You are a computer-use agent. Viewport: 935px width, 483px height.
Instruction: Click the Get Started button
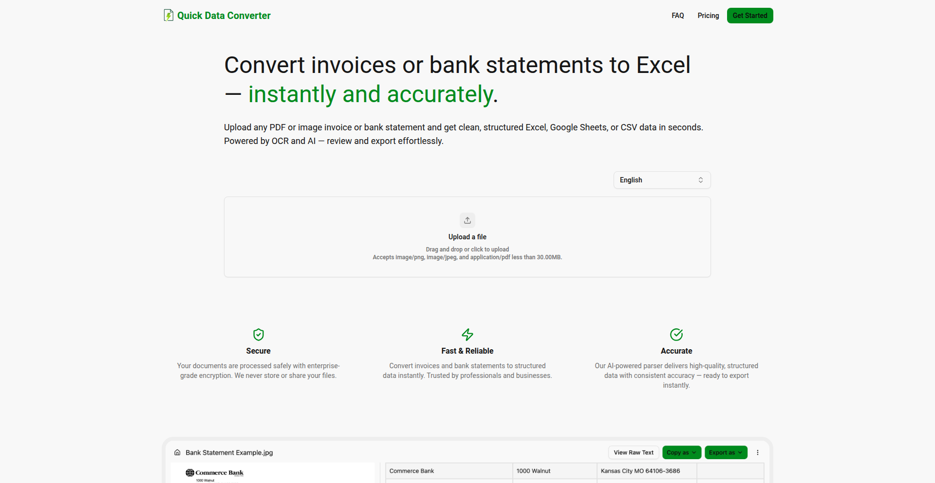(750, 16)
